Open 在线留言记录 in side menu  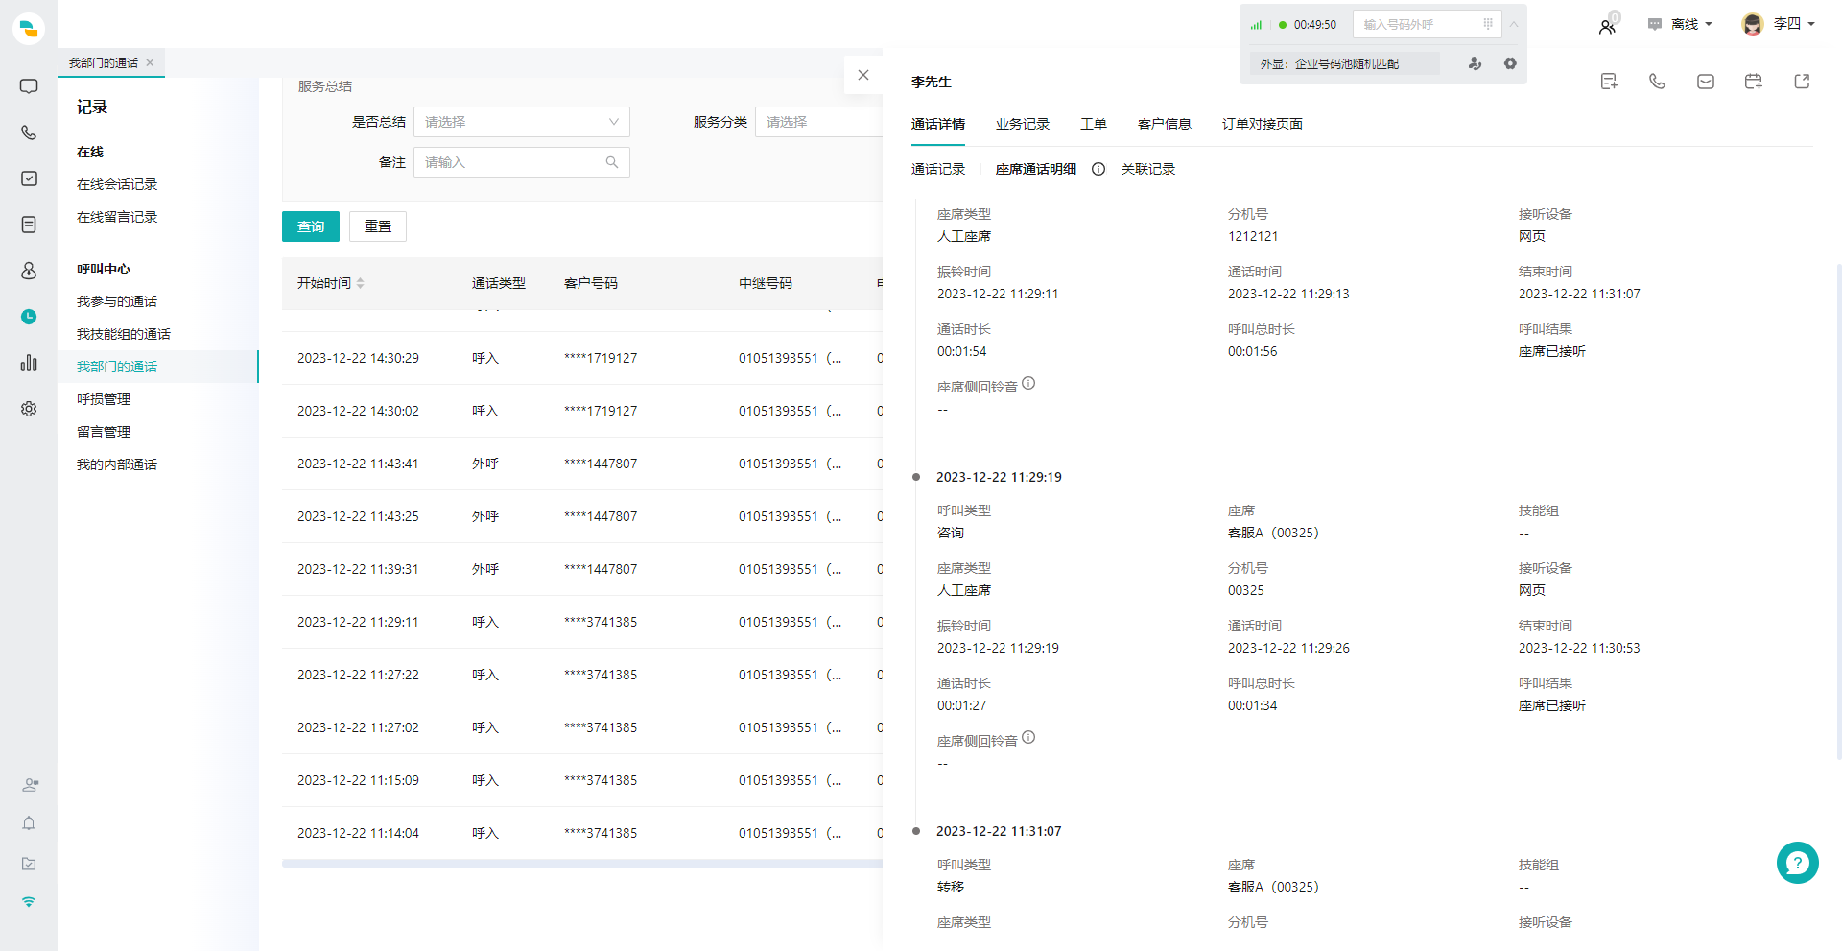(x=117, y=217)
